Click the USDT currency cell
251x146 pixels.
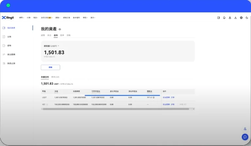[44, 97]
